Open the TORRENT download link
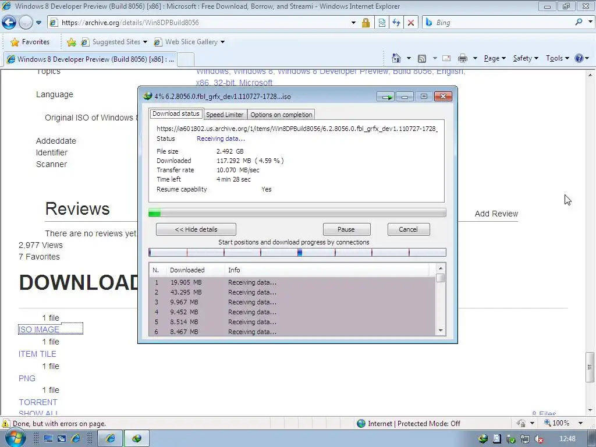This screenshot has width=596, height=447. pos(38,402)
